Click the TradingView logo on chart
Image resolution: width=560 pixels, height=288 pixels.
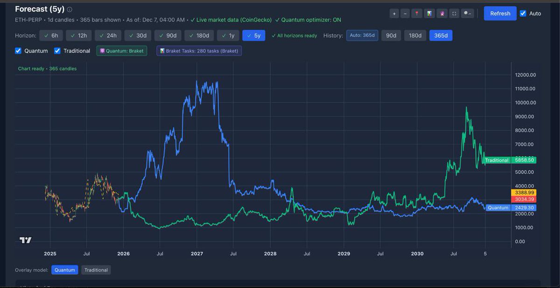(x=25, y=240)
